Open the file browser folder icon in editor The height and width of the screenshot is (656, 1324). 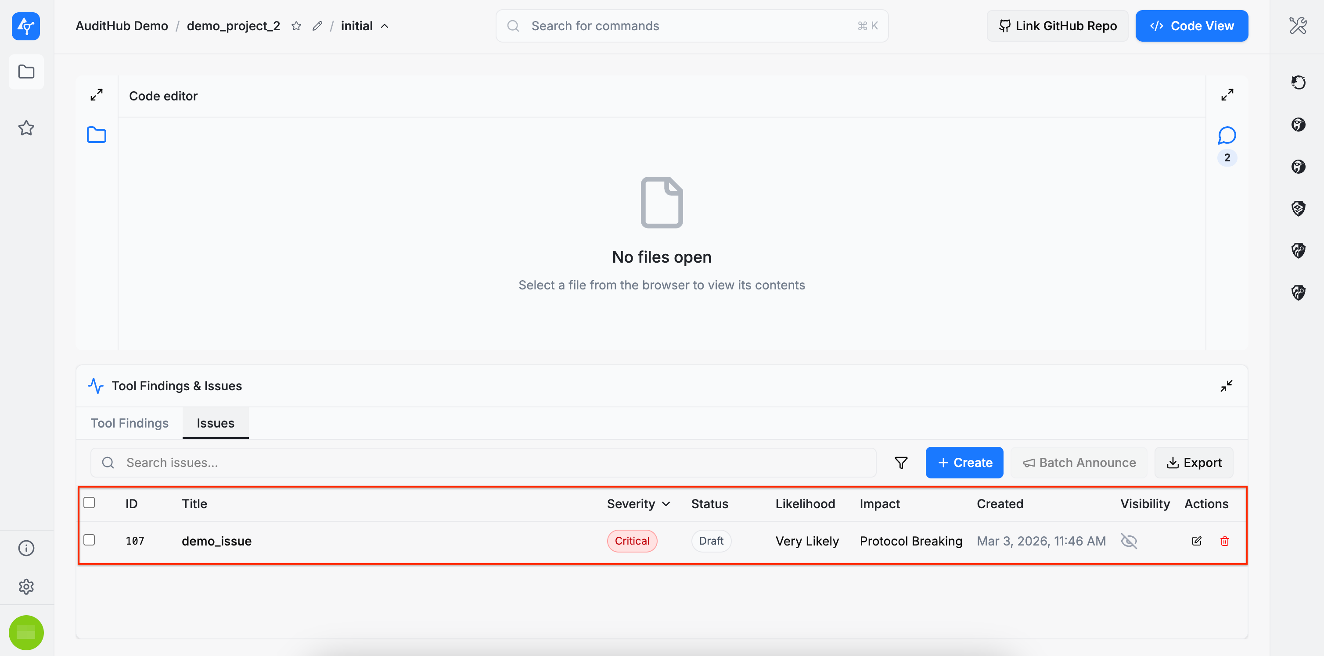[x=96, y=135]
